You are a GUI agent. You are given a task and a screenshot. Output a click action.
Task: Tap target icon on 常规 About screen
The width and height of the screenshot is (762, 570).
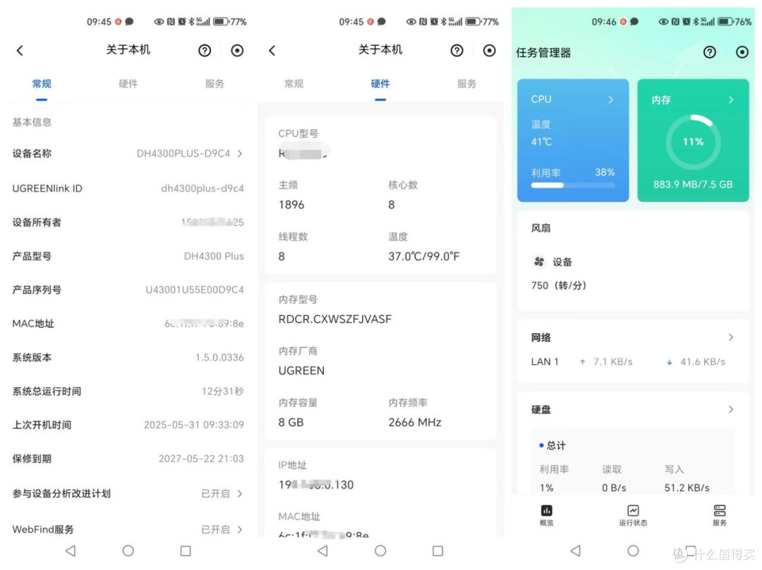237,51
